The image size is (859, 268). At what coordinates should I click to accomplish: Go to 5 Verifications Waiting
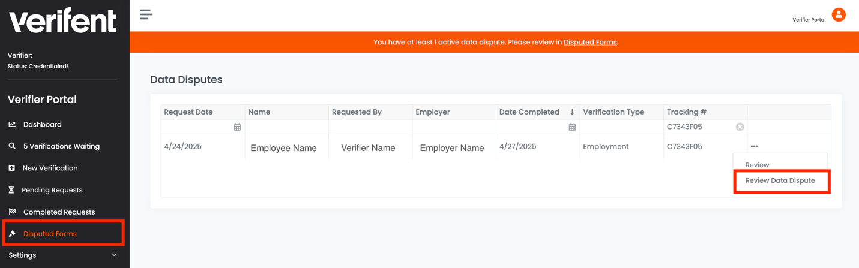coord(61,146)
